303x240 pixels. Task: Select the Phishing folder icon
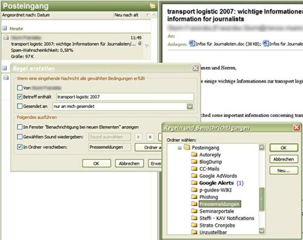click(x=194, y=197)
